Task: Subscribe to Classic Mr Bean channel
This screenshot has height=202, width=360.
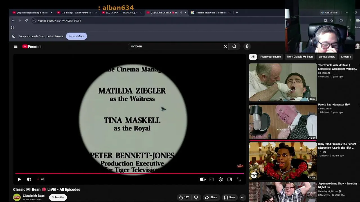Action: click(x=58, y=198)
